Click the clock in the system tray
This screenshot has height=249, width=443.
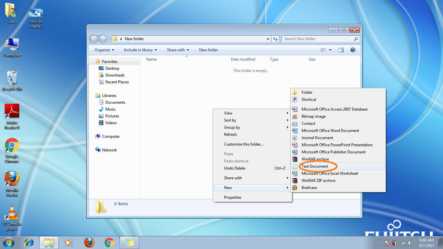coord(426,243)
